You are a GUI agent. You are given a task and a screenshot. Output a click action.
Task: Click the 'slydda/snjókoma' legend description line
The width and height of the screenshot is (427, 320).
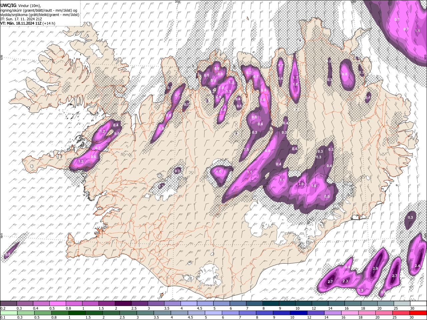point(40,15)
